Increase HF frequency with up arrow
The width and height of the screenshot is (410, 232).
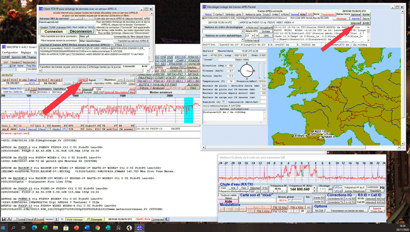click(x=314, y=187)
